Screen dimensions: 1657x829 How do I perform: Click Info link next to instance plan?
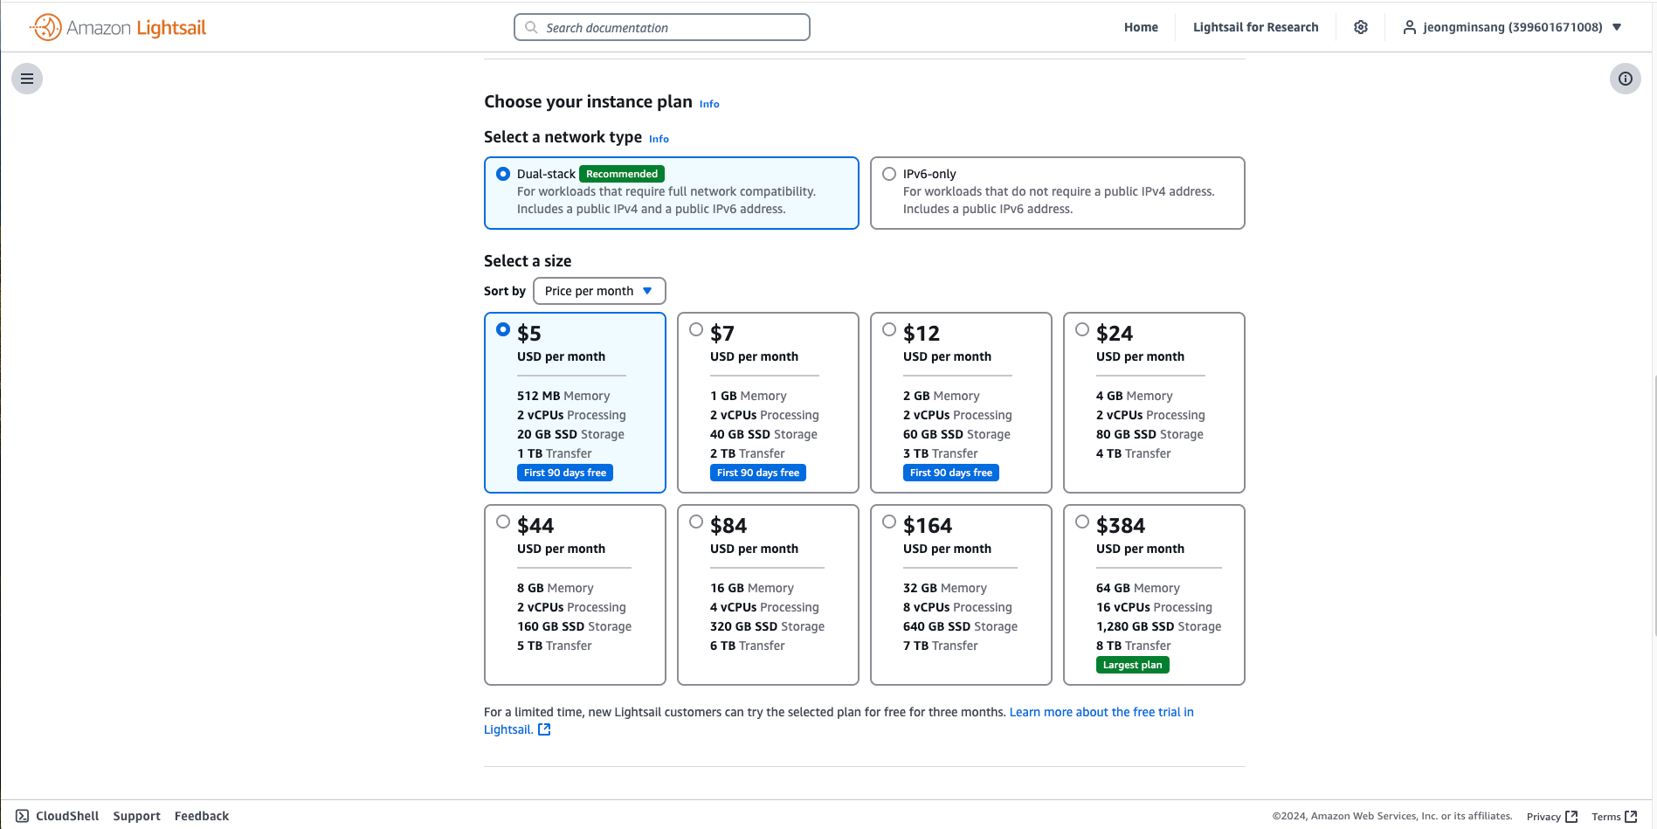(x=709, y=104)
